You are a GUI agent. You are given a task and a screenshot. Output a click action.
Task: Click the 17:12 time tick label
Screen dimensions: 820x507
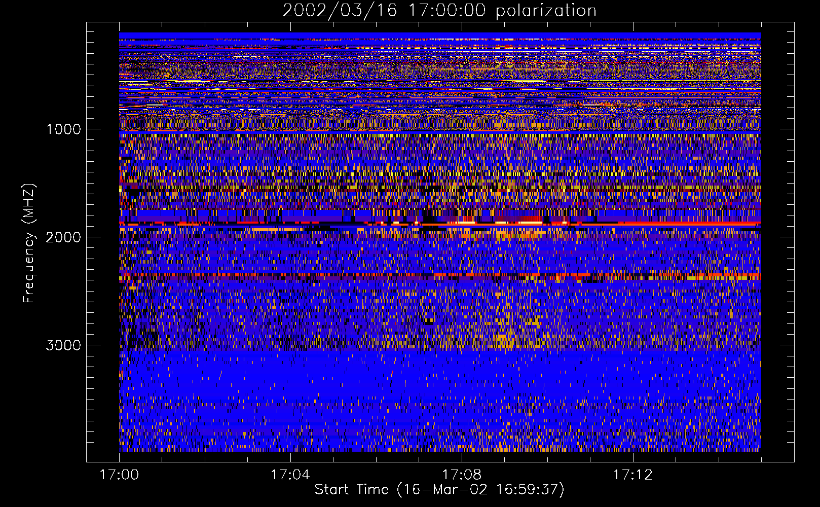[633, 475]
